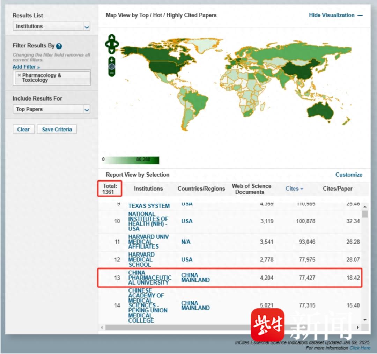Image resolution: width=377 pixels, height=354 pixels.
Task: Click the table's vertical scrollbar down arrow
Action: pos(365,320)
